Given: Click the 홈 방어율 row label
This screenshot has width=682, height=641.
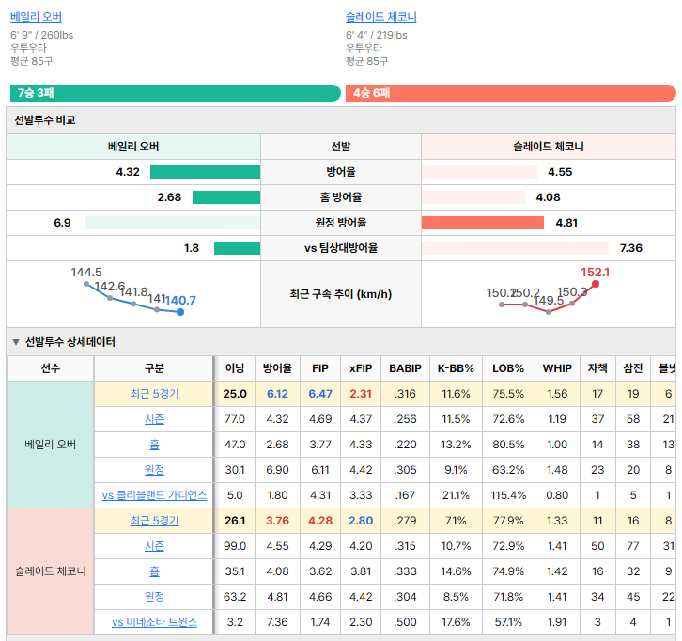Looking at the screenshot, I should (341, 197).
